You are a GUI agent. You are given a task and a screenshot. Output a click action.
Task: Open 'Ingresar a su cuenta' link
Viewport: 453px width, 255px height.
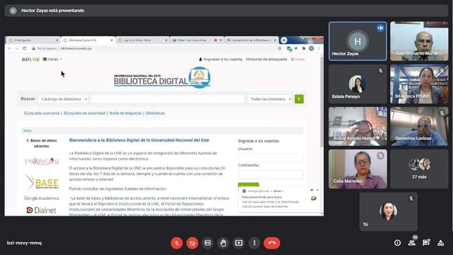(220, 59)
